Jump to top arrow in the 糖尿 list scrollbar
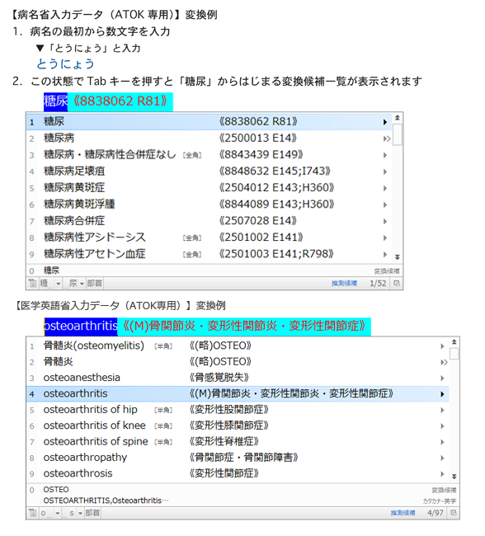The image size is (485, 536). pyautogui.click(x=397, y=118)
